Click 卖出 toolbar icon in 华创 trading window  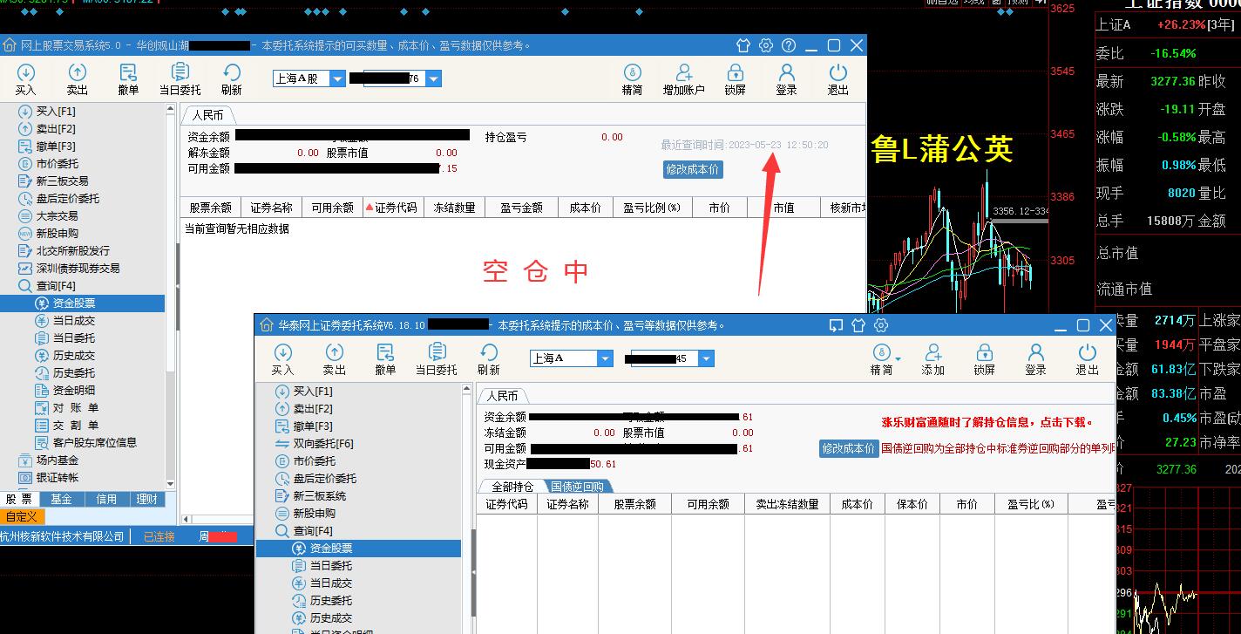click(78, 79)
